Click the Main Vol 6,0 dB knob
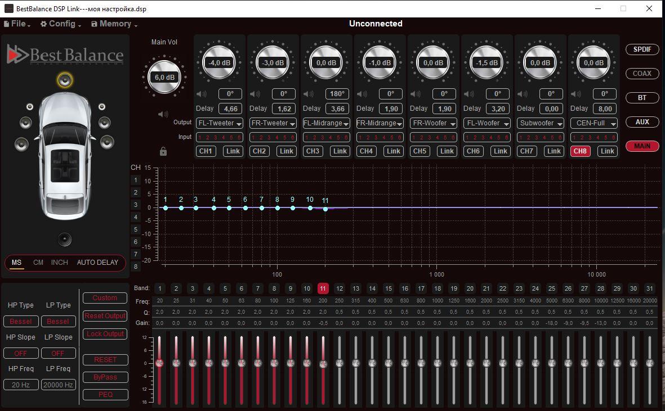 tap(164, 78)
